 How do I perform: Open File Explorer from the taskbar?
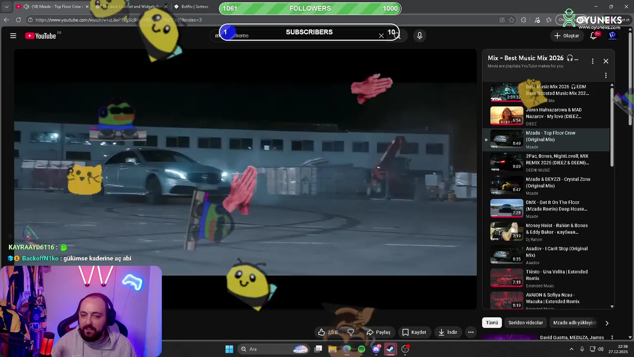[x=332, y=349]
